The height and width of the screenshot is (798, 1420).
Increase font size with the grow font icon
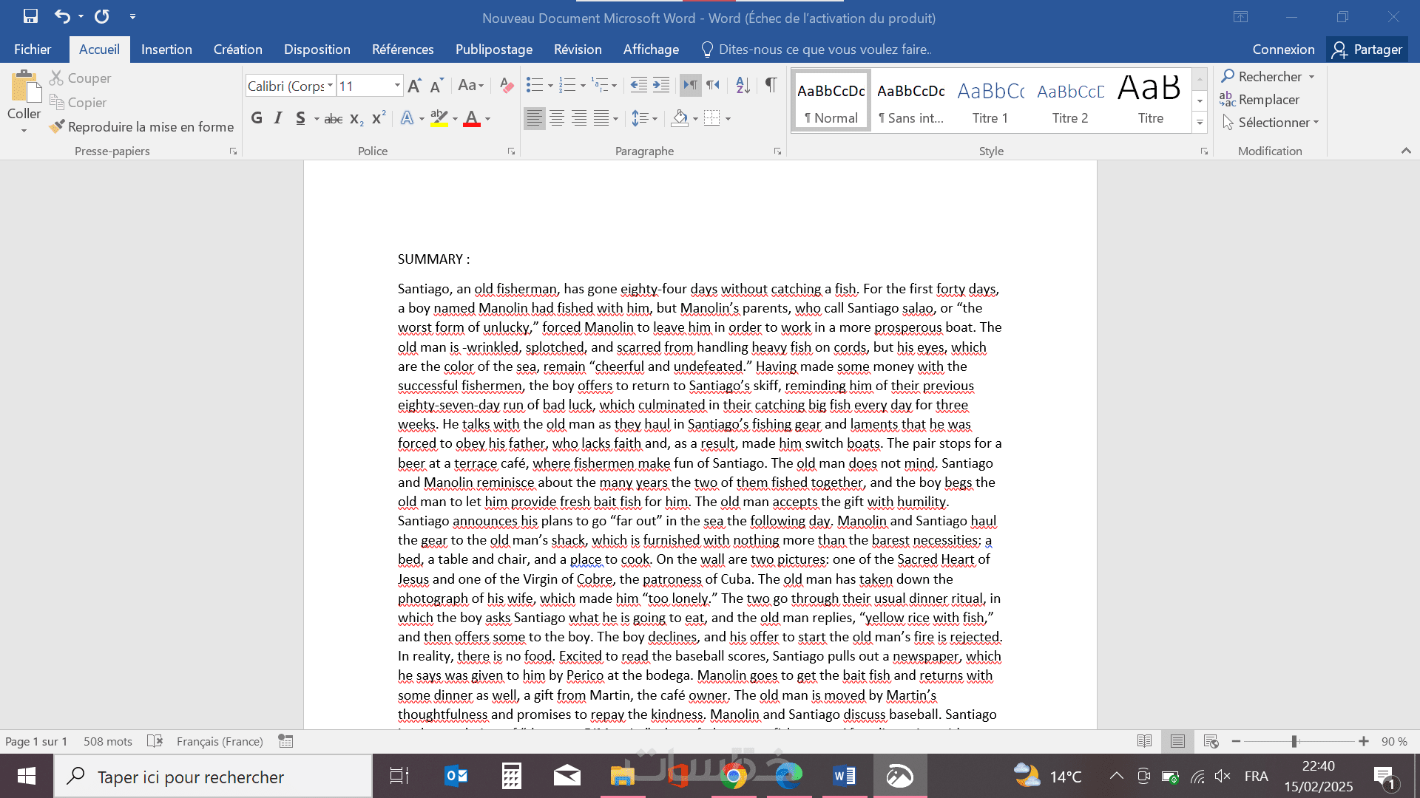tap(415, 86)
